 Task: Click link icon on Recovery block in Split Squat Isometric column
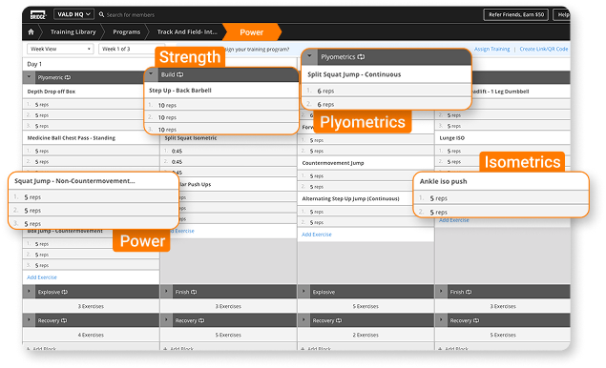[x=201, y=320]
